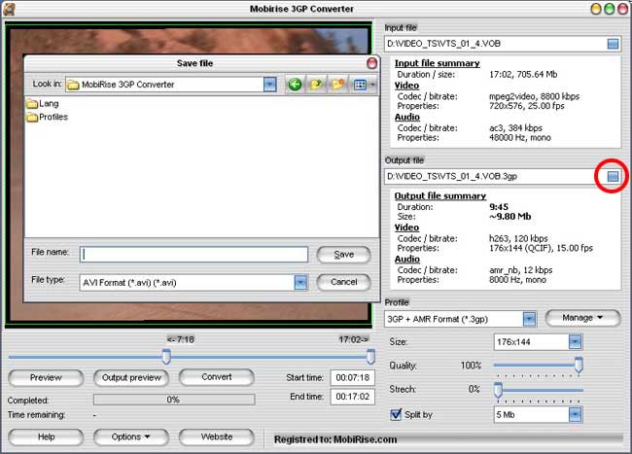Image resolution: width=632 pixels, height=454 pixels.
Task: Click the Mobirise app icon in title bar
Action: tap(9, 9)
